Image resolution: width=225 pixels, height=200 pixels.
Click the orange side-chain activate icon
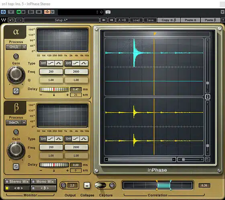pos(47,12)
